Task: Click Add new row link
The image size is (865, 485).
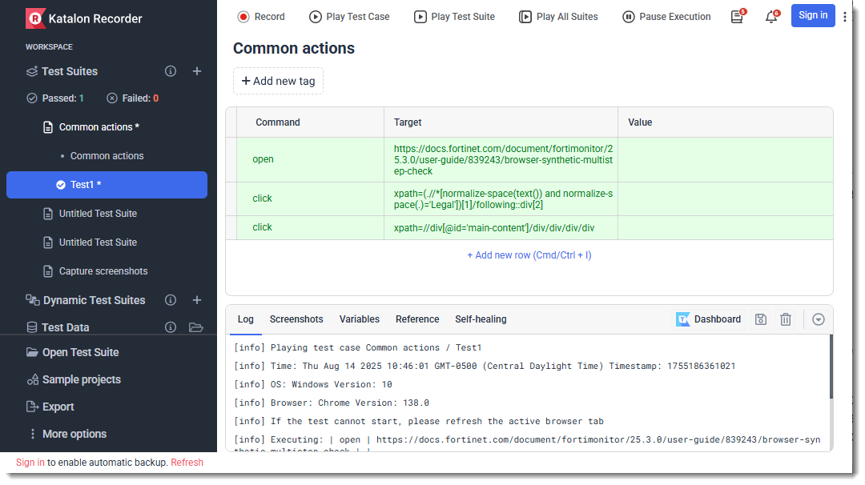Action: pos(529,255)
